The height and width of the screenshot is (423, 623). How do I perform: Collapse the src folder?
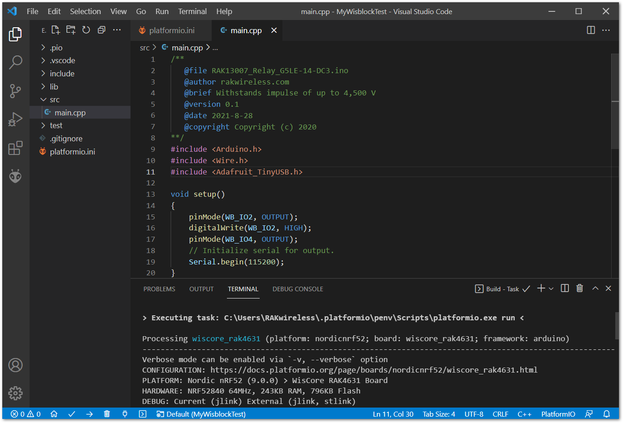(80, 100)
